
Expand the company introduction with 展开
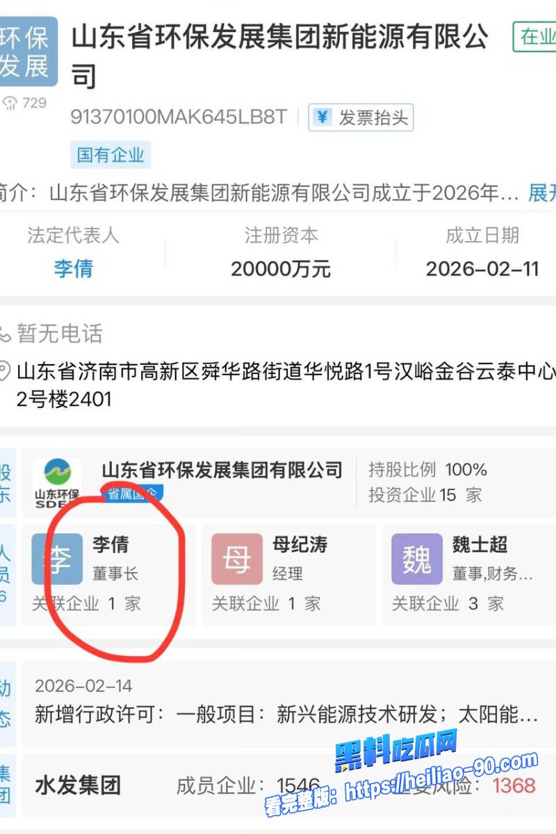[x=542, y=193]
